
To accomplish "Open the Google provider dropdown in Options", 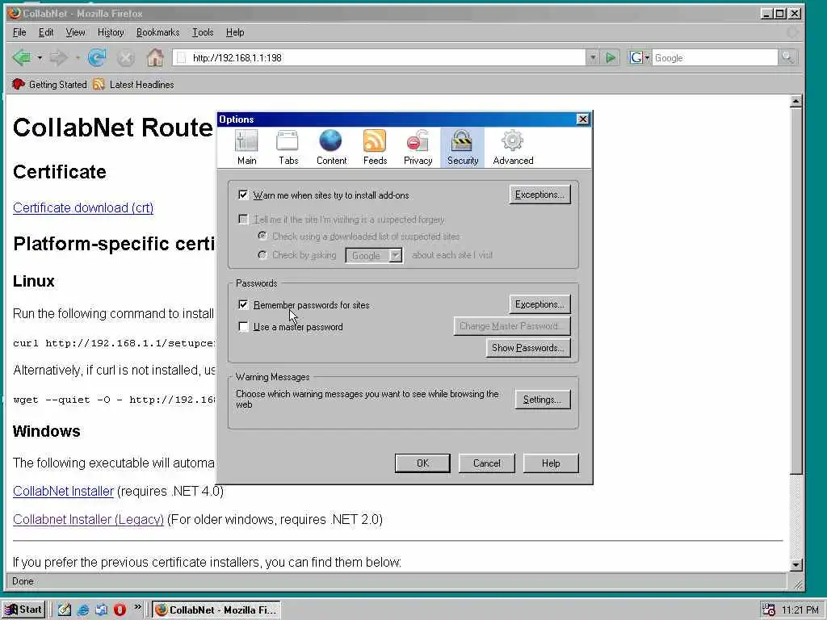I will click(374, 256).
